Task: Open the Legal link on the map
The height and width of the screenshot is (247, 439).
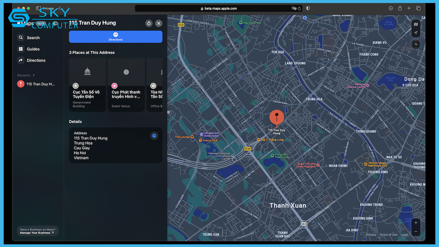Action: point(404,235)
